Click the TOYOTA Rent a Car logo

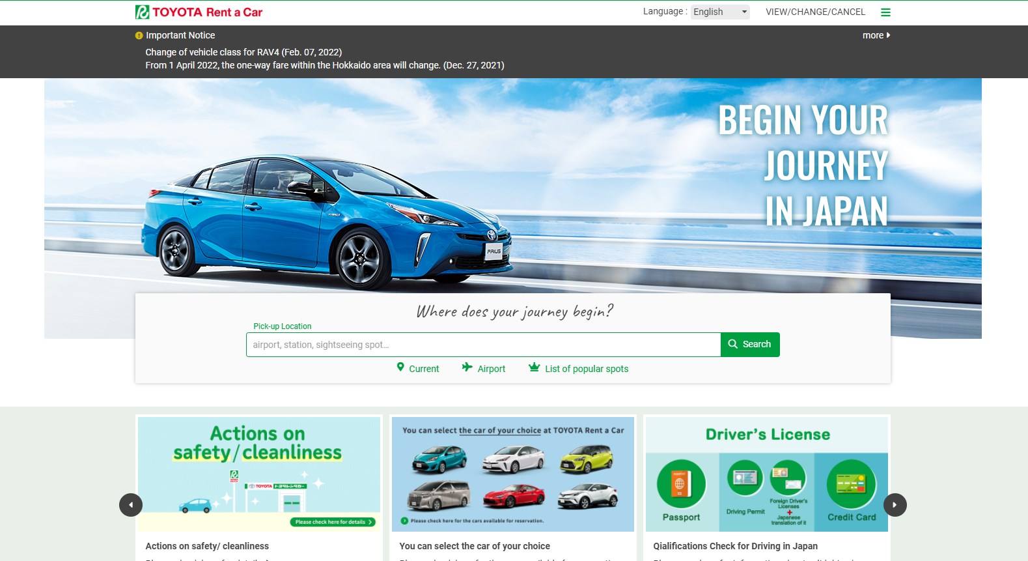tap(199, 12)
